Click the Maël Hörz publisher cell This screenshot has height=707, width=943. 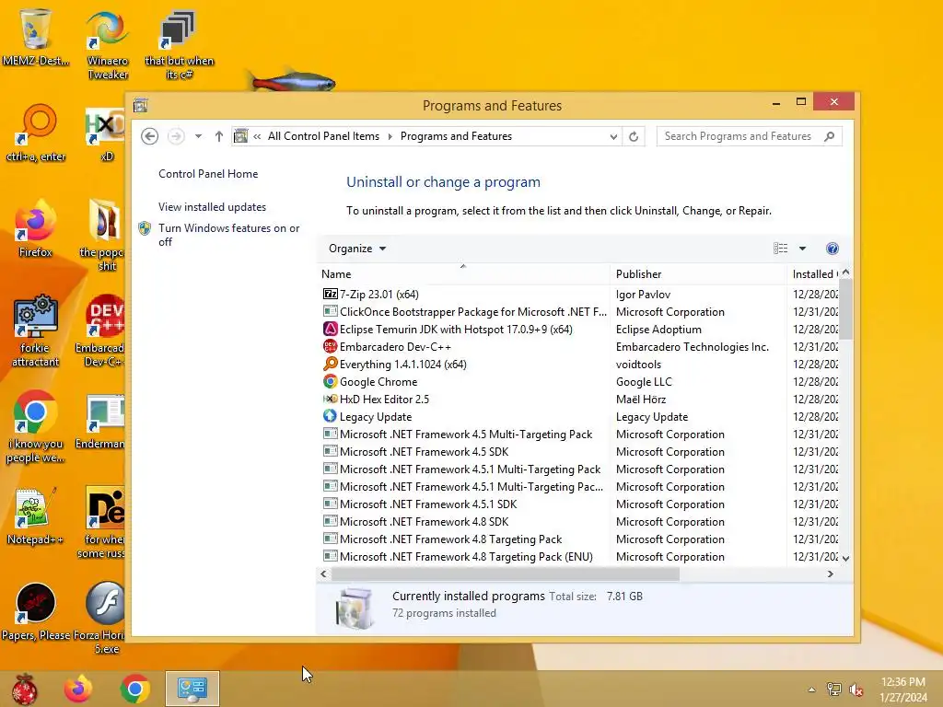(x=641, y=400)
